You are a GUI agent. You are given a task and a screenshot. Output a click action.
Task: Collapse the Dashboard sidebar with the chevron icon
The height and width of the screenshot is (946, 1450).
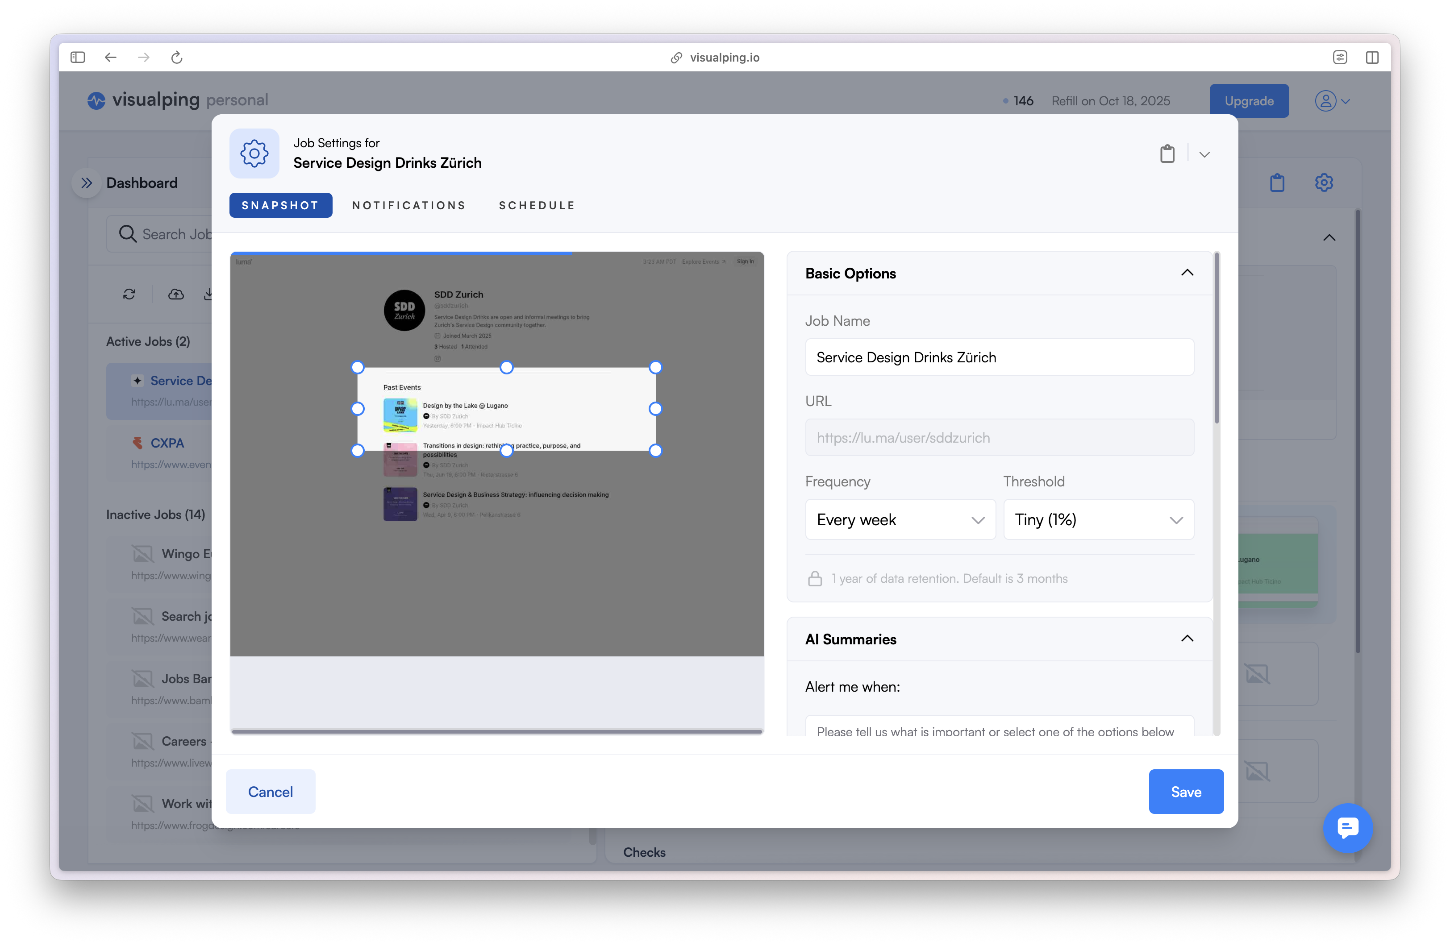point(87,182)
